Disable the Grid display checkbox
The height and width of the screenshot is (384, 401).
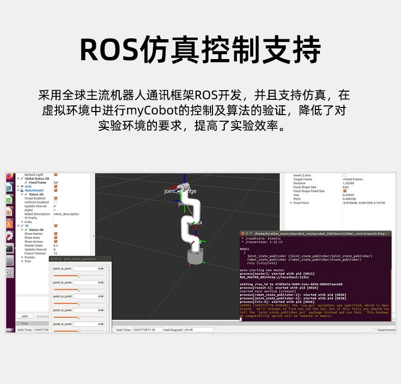click(56, 186)
